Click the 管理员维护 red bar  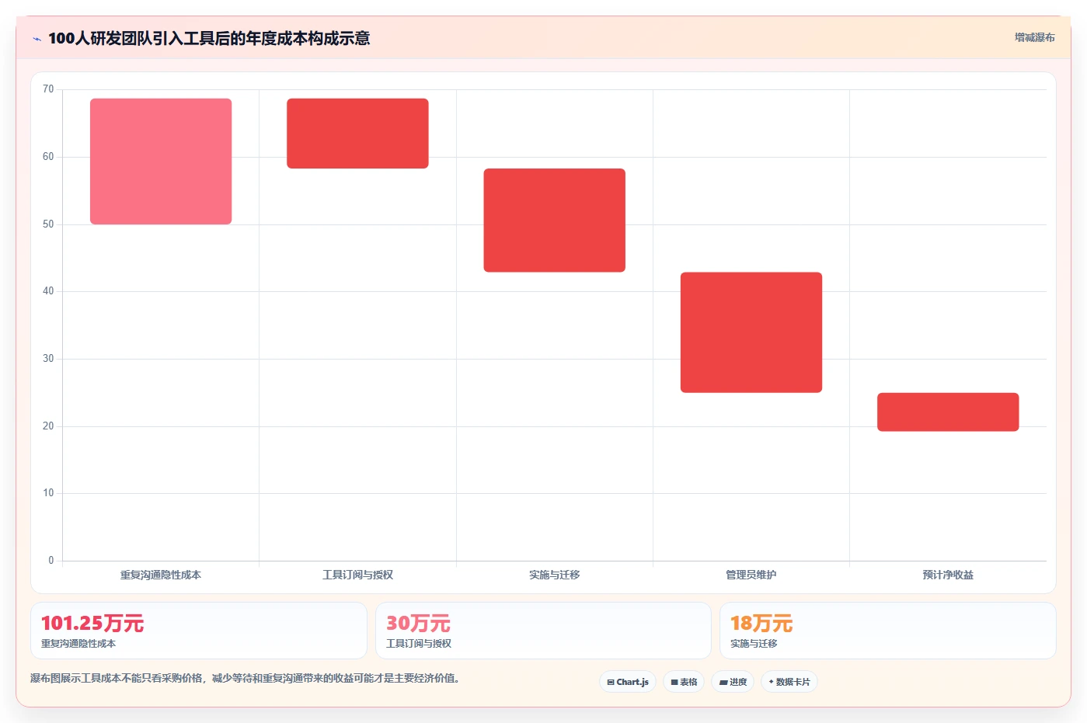751,332
